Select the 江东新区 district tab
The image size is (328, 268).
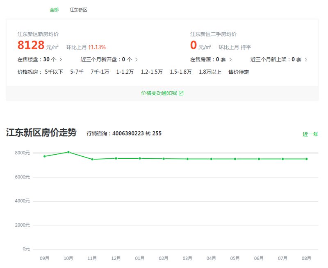[78, 10]
